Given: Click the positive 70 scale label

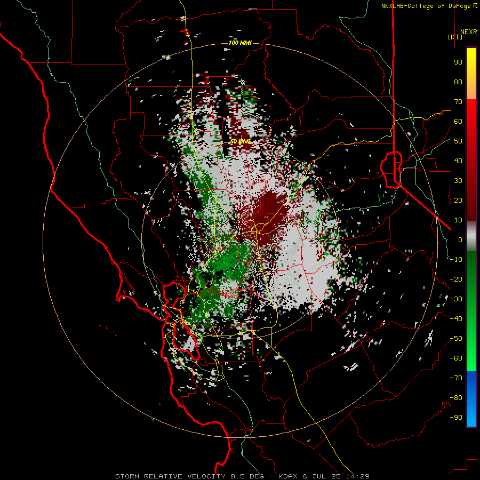Looking at the screenshot, I should pos(458,102).
